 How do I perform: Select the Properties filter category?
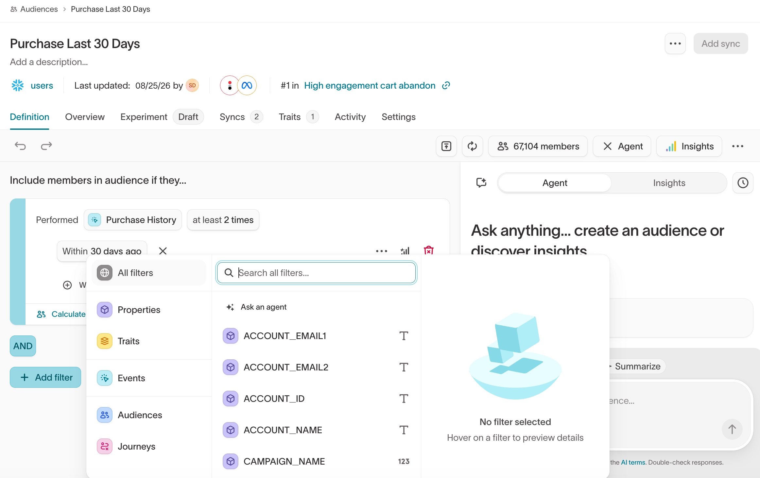click(x=149, y=310)
